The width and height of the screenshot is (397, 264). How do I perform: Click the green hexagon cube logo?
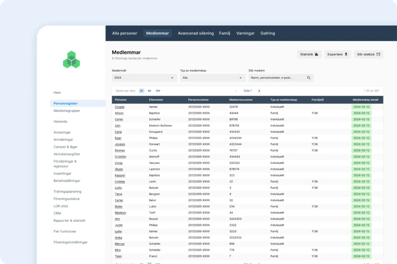[x=71, y=59]
